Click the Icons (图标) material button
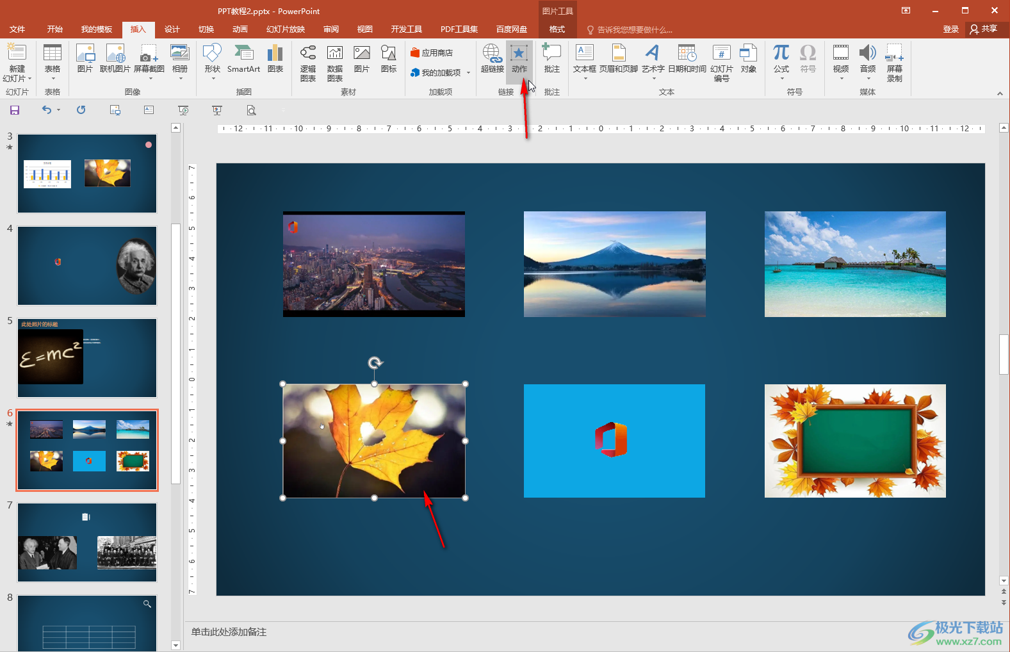 (x=389, y=58)
